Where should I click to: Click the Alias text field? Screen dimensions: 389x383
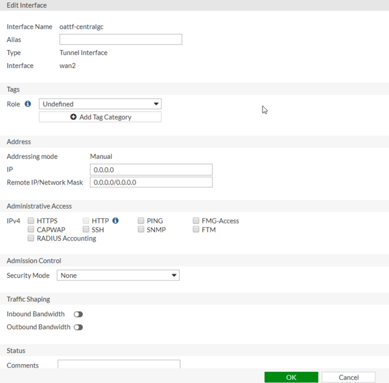coord(121,40)
